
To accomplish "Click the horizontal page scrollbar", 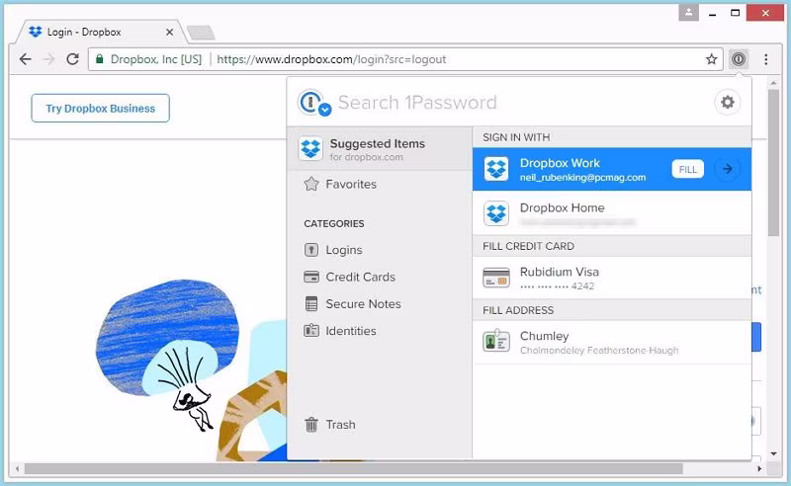I will tap(353, 469).
